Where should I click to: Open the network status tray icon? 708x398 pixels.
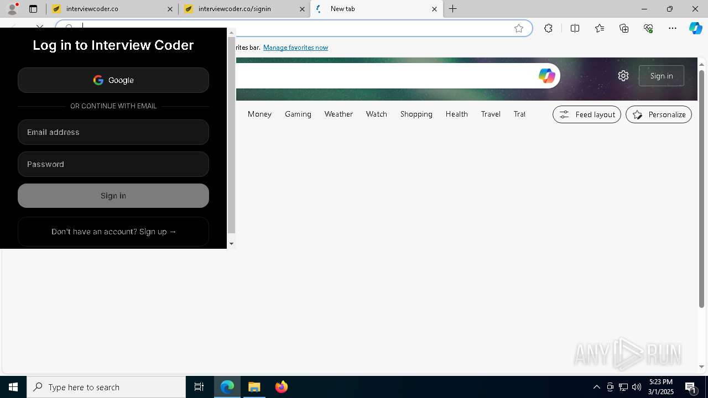623,387
